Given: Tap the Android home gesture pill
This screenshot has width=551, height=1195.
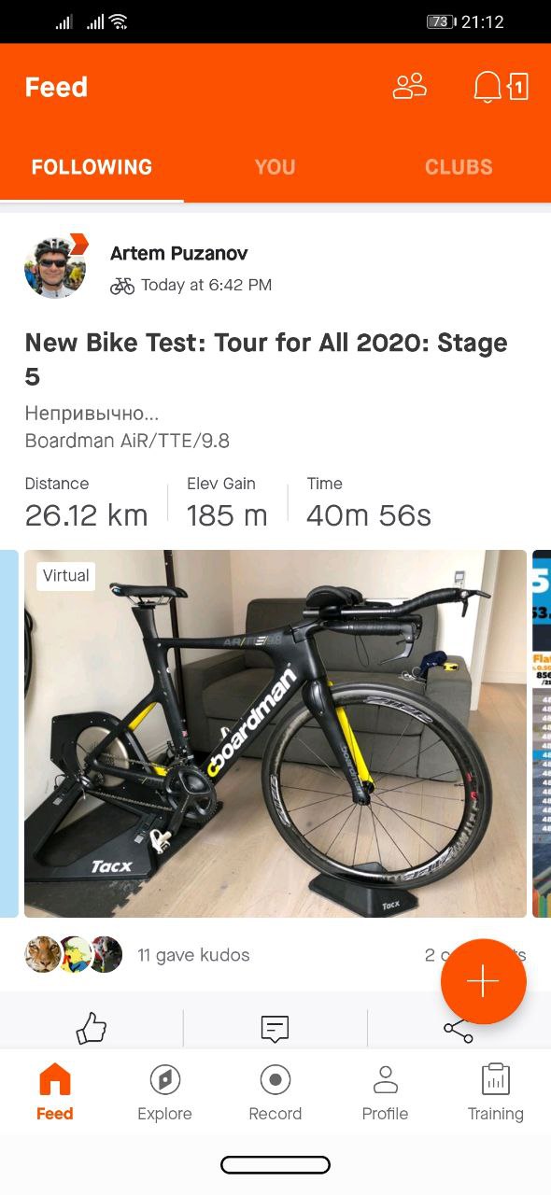Looking at the screenshot, I should (275, 1164).
